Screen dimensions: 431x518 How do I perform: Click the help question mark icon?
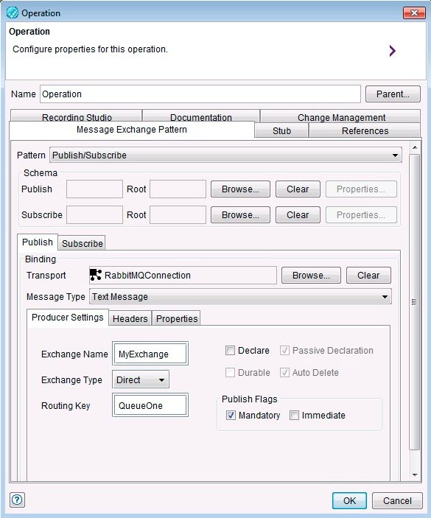point(17,500)
